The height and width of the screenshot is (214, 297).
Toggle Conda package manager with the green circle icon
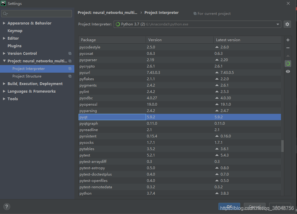(x=288, y=64)
